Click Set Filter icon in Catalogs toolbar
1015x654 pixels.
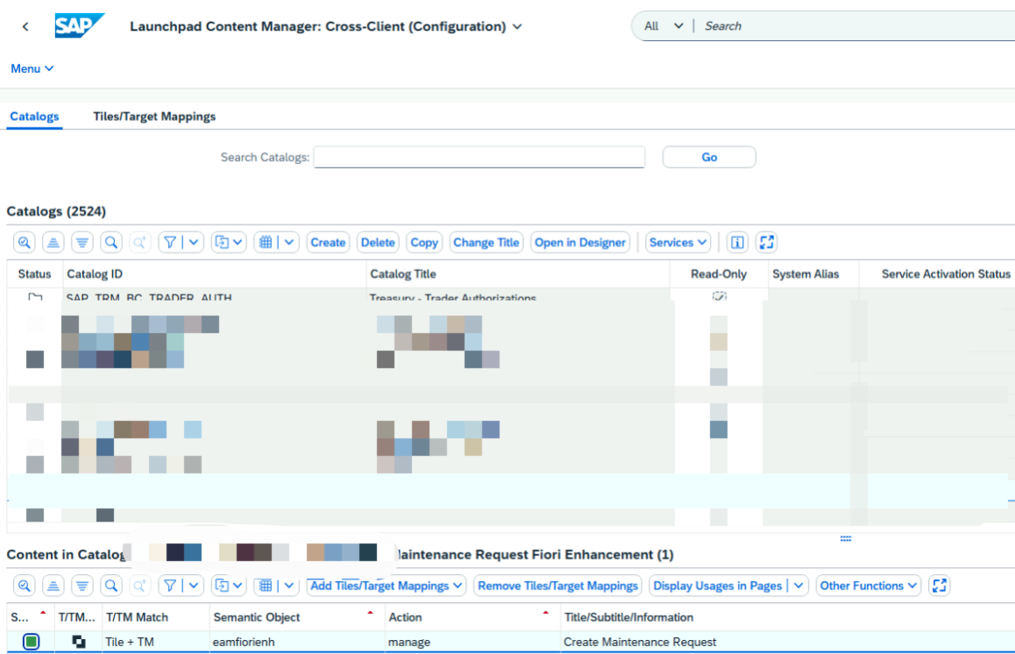(169, 242)
